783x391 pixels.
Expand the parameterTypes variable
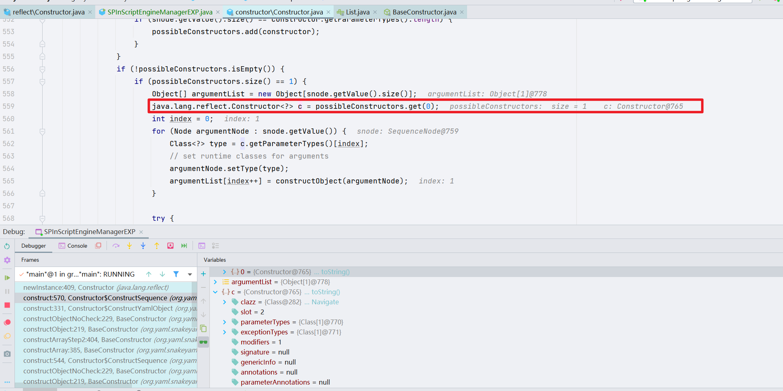pyautogui.click(x=224, y=322)
